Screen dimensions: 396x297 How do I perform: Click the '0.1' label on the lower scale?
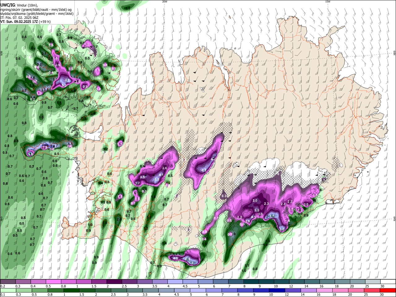(3, 295)
